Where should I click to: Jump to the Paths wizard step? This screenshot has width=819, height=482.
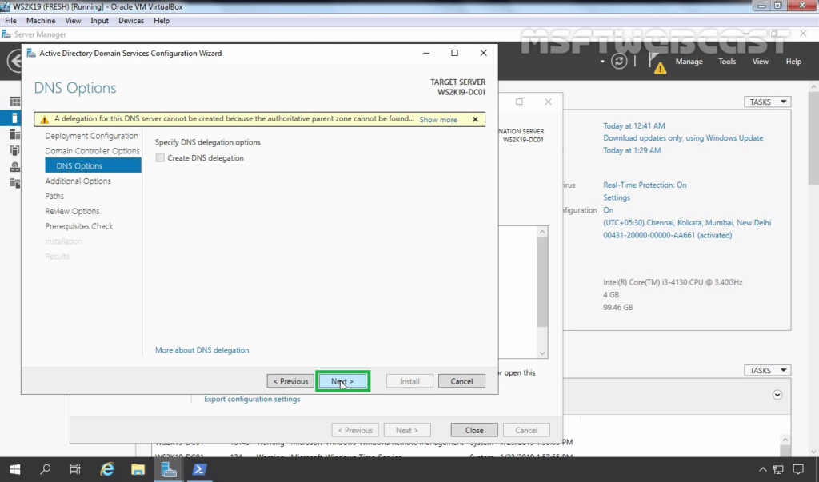pyautogui.click(x=54, y=196)
